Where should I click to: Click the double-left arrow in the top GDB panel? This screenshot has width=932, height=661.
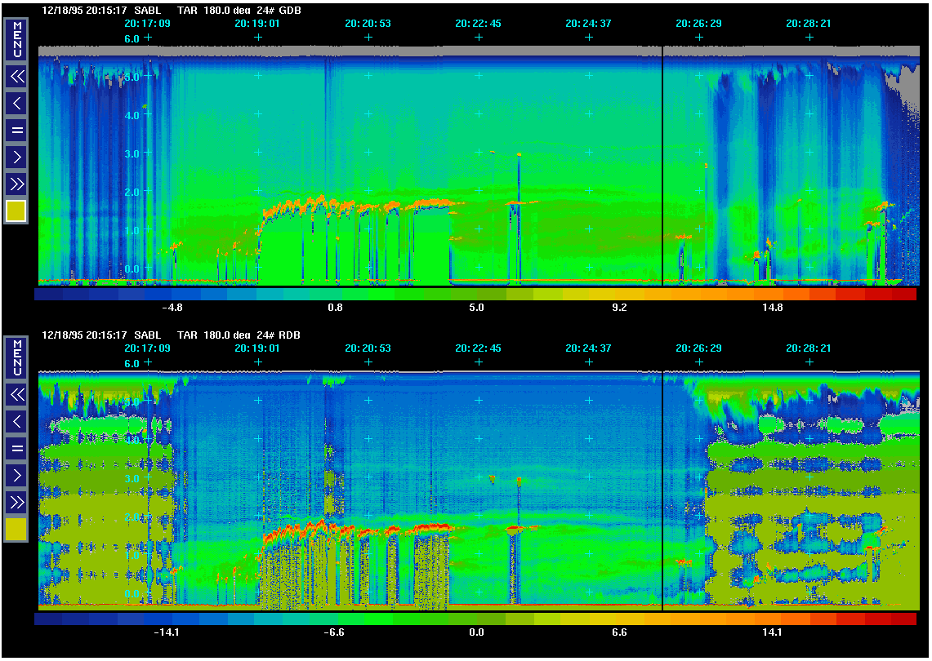tap(17, 77)
